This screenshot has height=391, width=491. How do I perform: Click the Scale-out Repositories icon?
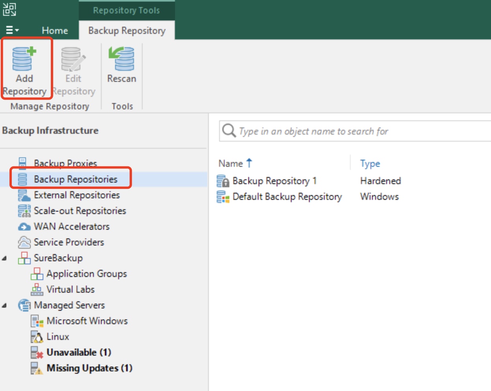pyautogui.click(x=24, y=211)
